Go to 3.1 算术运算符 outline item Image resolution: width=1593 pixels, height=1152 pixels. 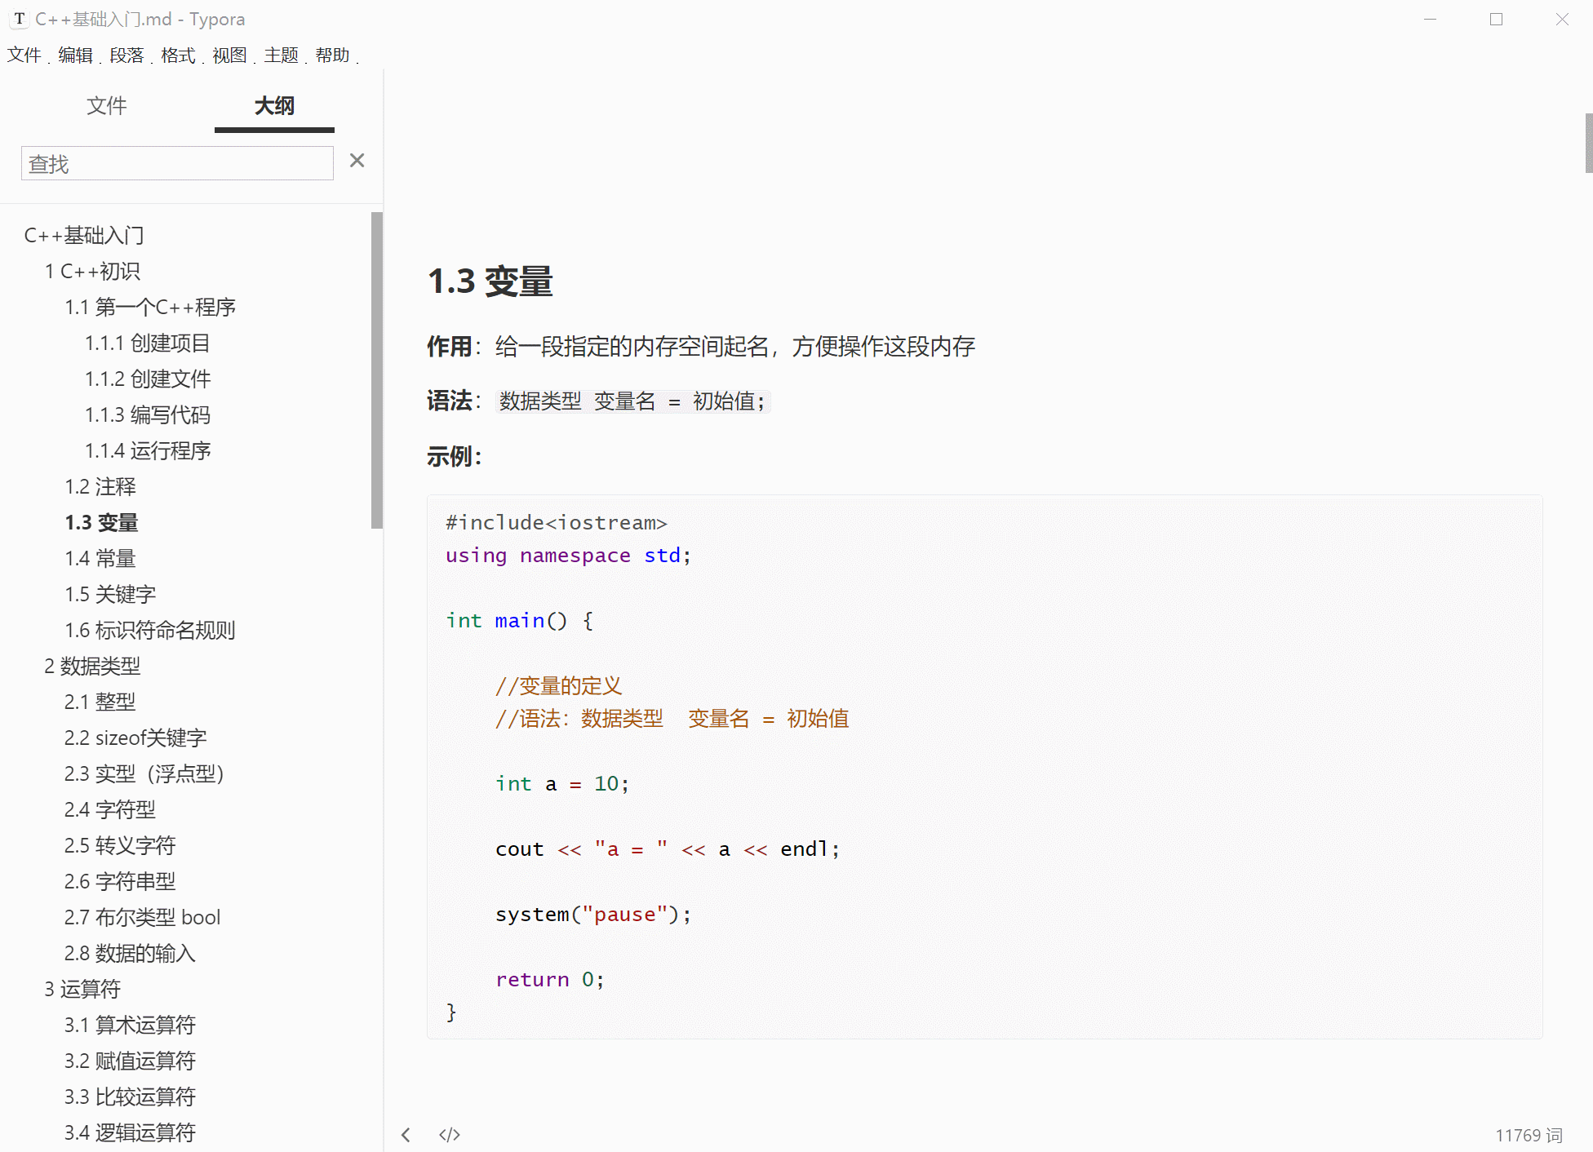click(130, 1025)
